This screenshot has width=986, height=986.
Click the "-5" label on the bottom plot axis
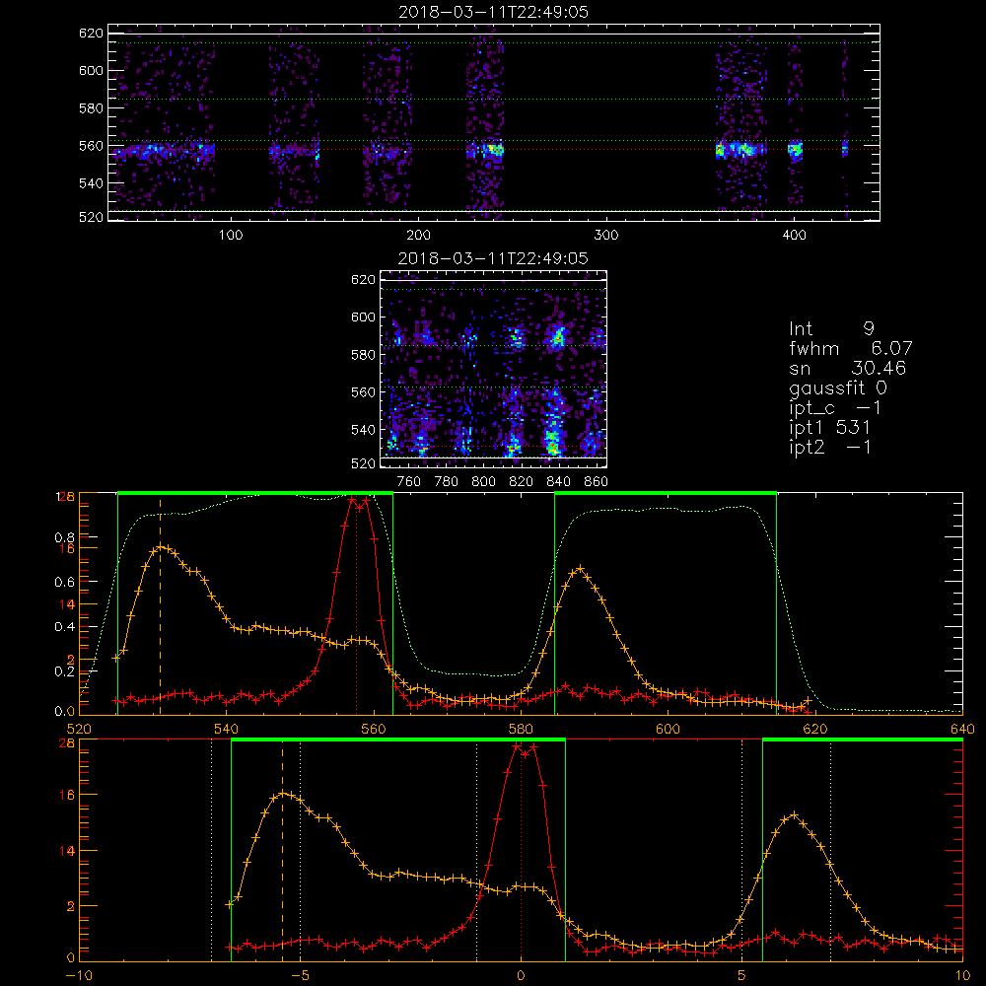pos(300,975)
